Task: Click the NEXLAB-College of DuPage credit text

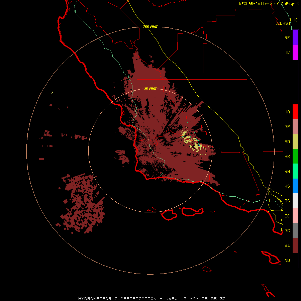Action: (267, 4)
